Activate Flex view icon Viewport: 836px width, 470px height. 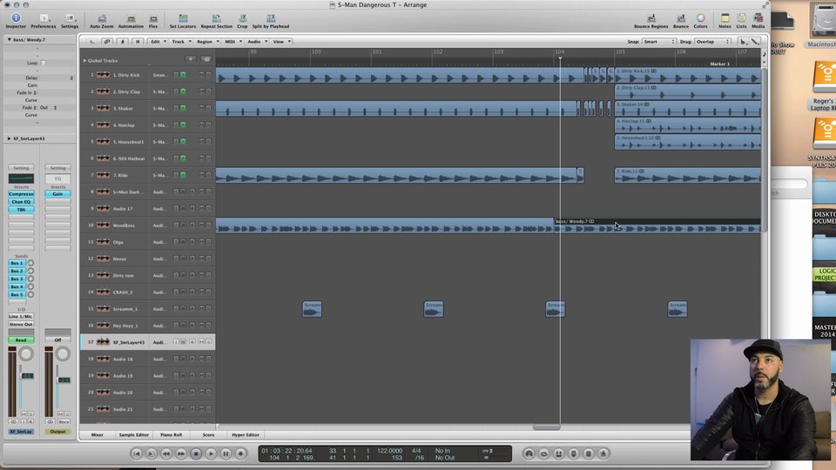pyautogui.click(x=153, y=21)
